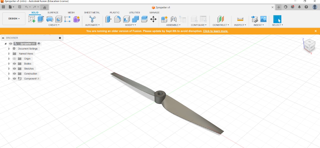The width and height of the screenshot is (320, 148).
Task: Select the Revolve tool
Action: 50,19
